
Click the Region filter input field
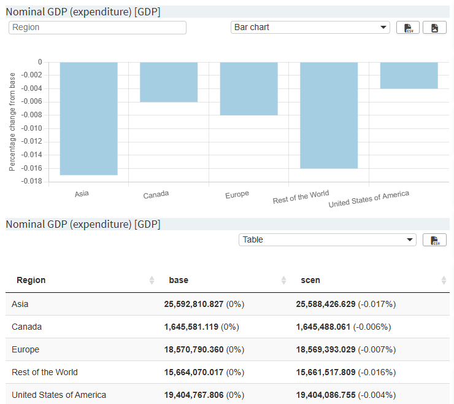tap(98, 28)
